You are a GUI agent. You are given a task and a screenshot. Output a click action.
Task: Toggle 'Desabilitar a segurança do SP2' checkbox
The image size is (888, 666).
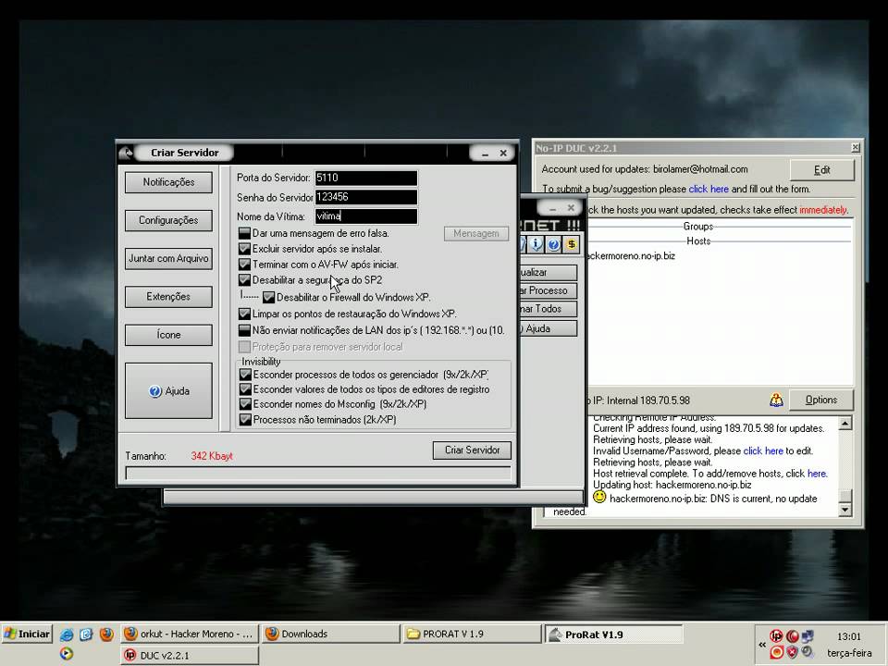click(x=244, y=279)
